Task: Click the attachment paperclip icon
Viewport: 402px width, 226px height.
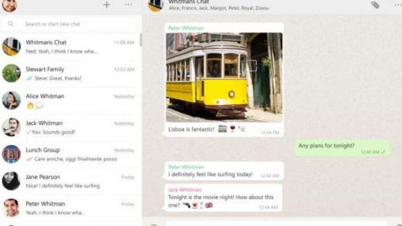Action: (375, 4)
